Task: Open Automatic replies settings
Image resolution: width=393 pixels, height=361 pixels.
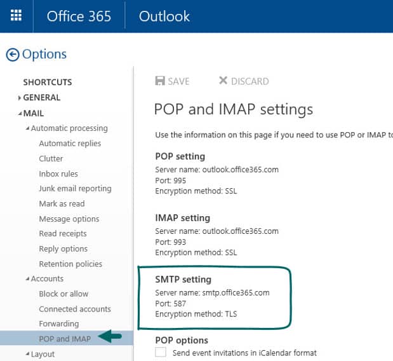Action: coord(70,144)
